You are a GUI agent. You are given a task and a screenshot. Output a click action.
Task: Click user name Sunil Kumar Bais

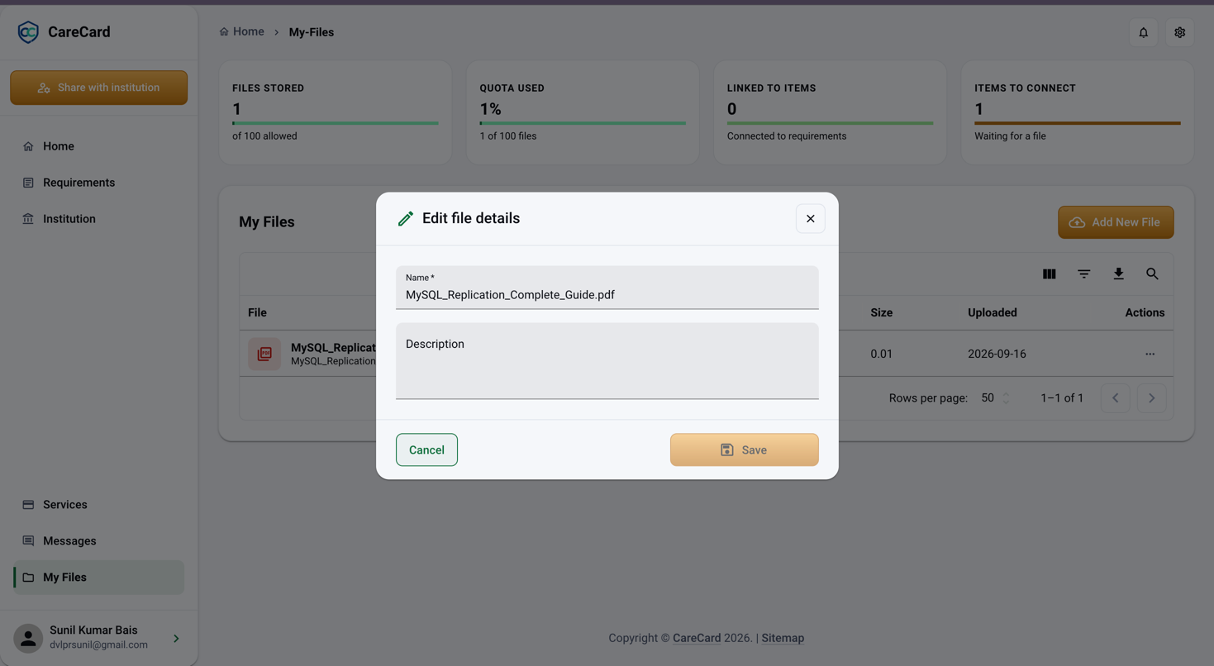[x=93, y=630]
